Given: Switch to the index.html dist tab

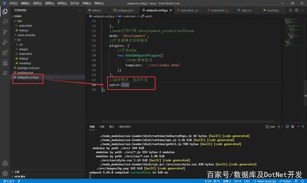Looking at the screenshot, I should click(188, 10).
